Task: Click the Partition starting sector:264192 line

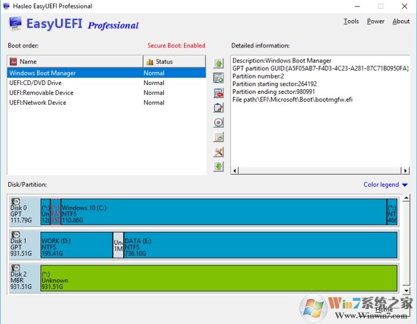Action: coord(275,84)
